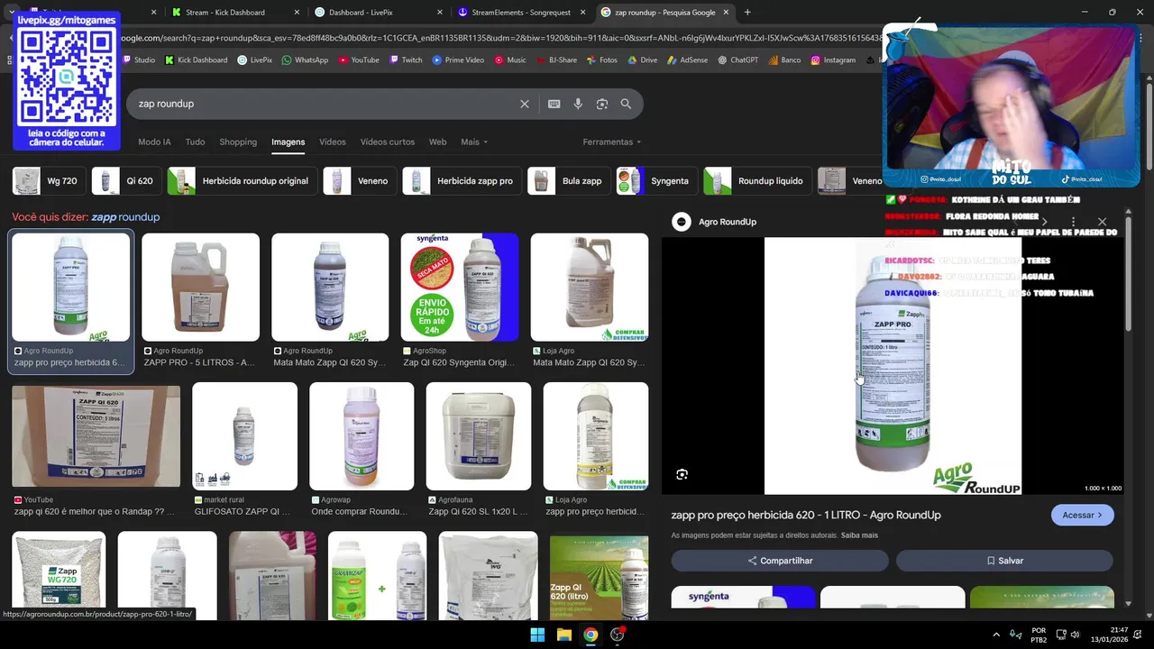Select the Web search tab

(437, 142)
